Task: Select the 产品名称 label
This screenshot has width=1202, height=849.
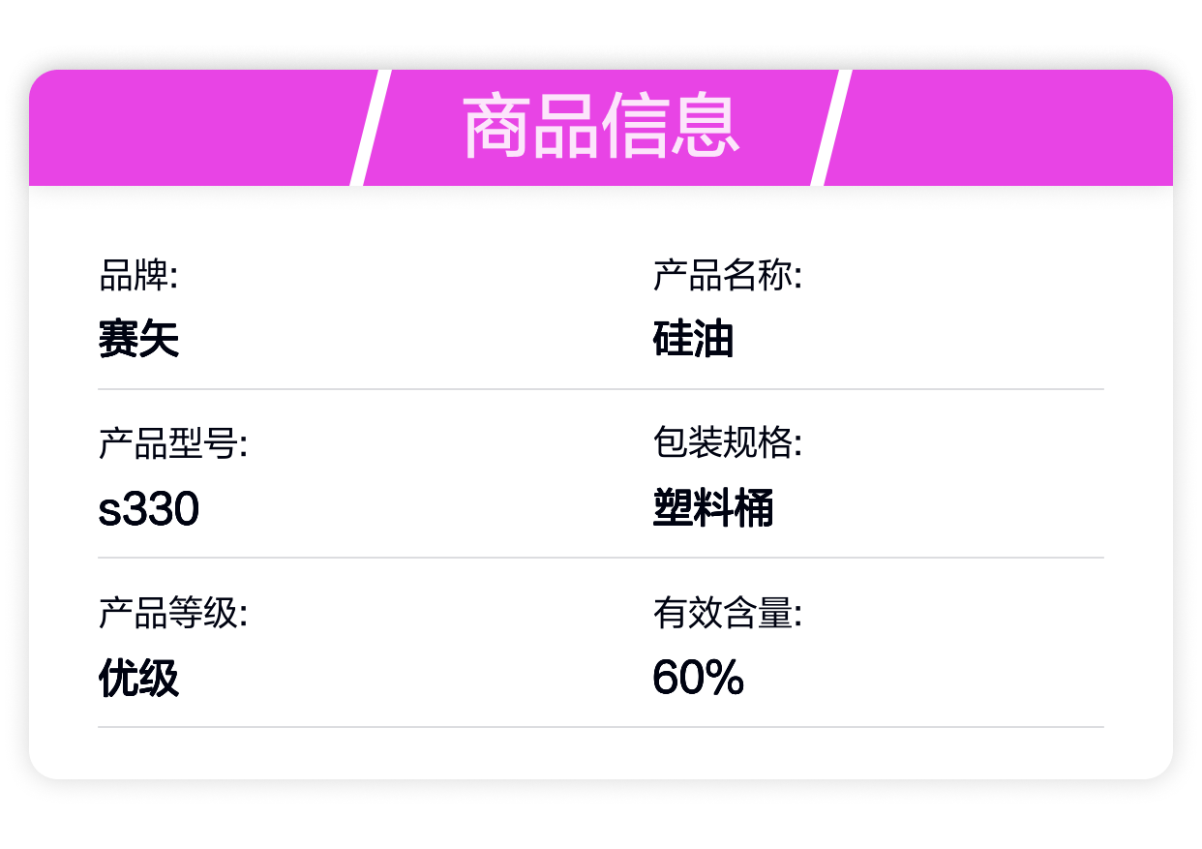Action: click(728, 276)
